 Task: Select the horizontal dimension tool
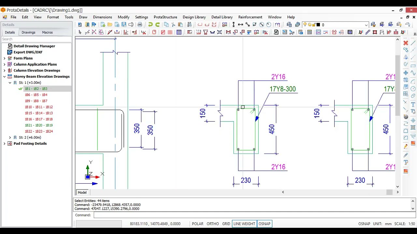(x=240, y=25)
